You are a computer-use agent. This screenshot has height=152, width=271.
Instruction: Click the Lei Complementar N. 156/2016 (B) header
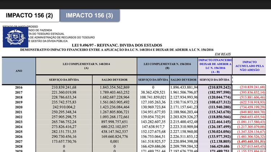point(167,66)
